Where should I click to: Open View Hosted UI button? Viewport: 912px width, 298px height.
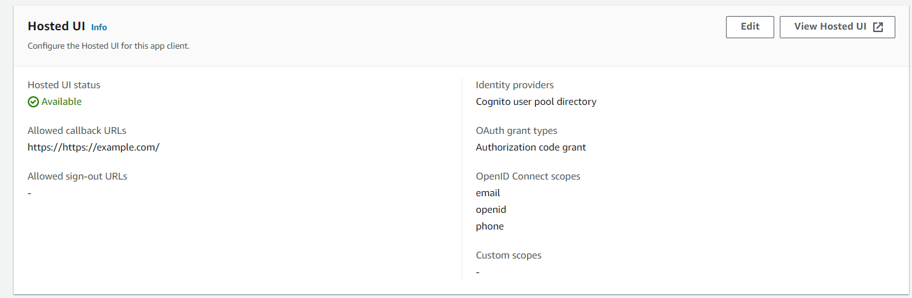(837, 27)
